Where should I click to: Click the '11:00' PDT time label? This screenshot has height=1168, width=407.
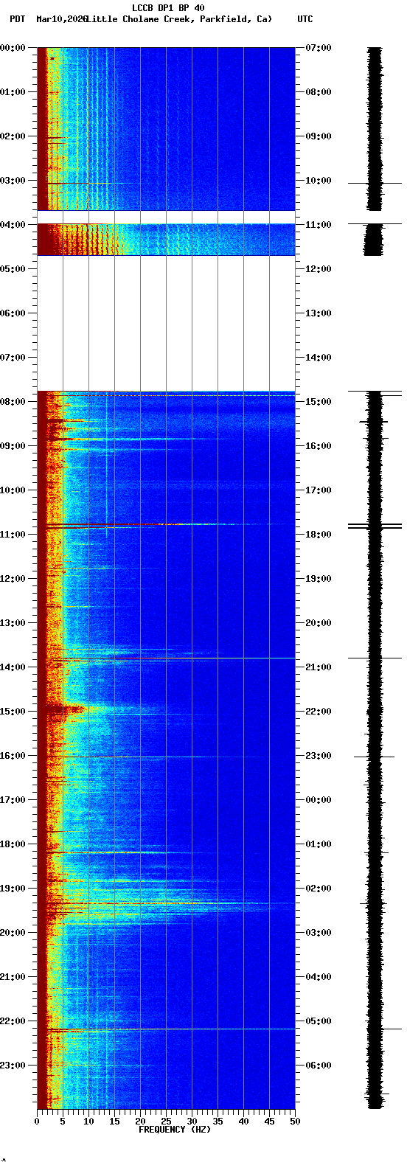coord(13,535)
